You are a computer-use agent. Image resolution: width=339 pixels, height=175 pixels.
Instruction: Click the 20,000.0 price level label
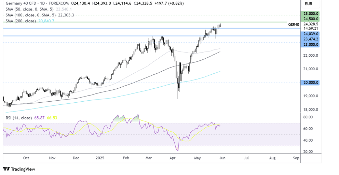(310, 83)
